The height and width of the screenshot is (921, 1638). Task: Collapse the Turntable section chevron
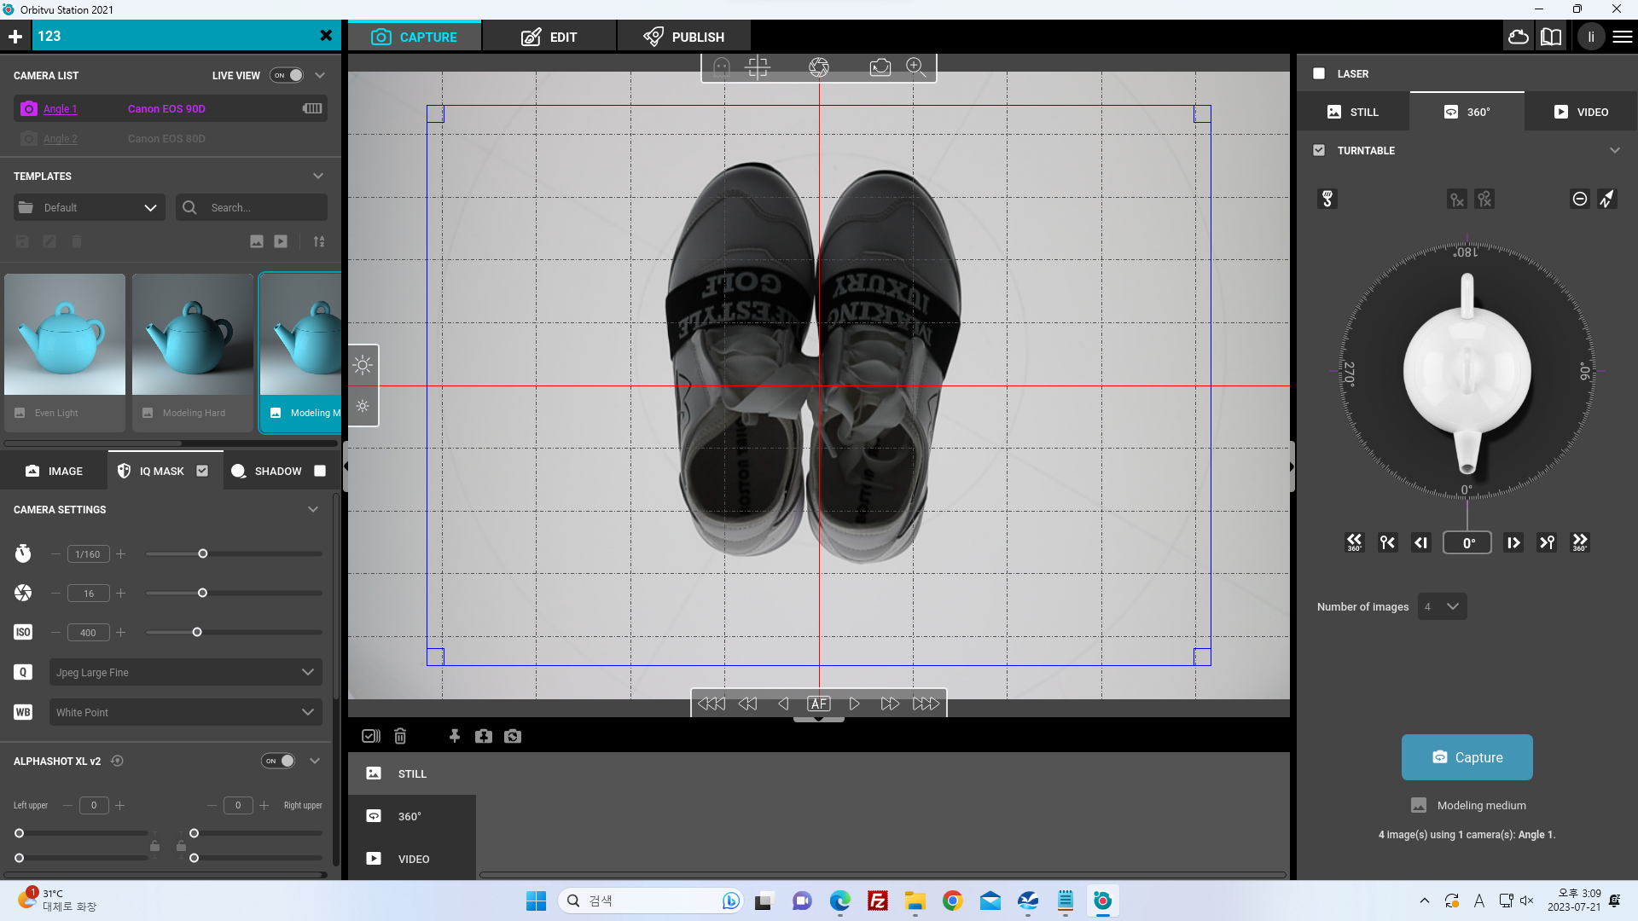pos(1615,150)
